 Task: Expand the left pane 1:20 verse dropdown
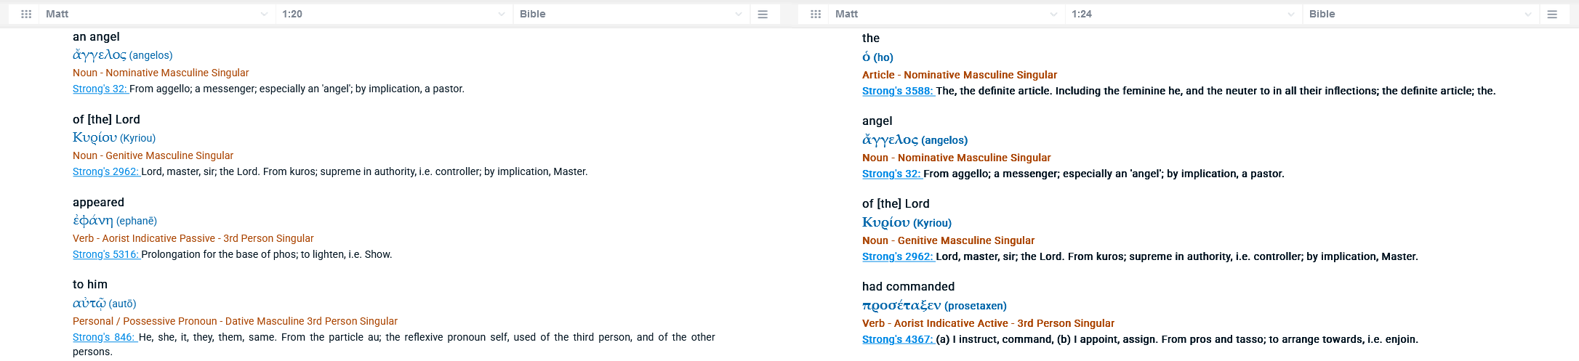pyautogui.click(x=394, y=14)
